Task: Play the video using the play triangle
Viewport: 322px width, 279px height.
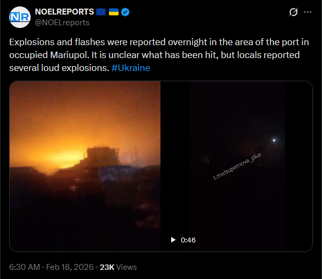Action: (173, 240)
